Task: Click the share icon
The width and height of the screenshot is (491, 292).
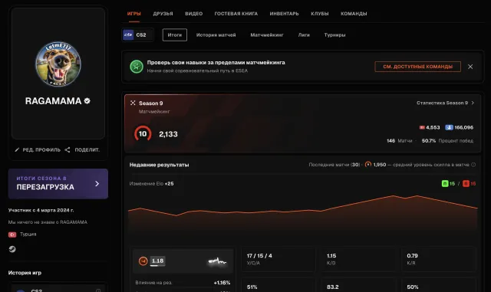Action: pos(68,150)
